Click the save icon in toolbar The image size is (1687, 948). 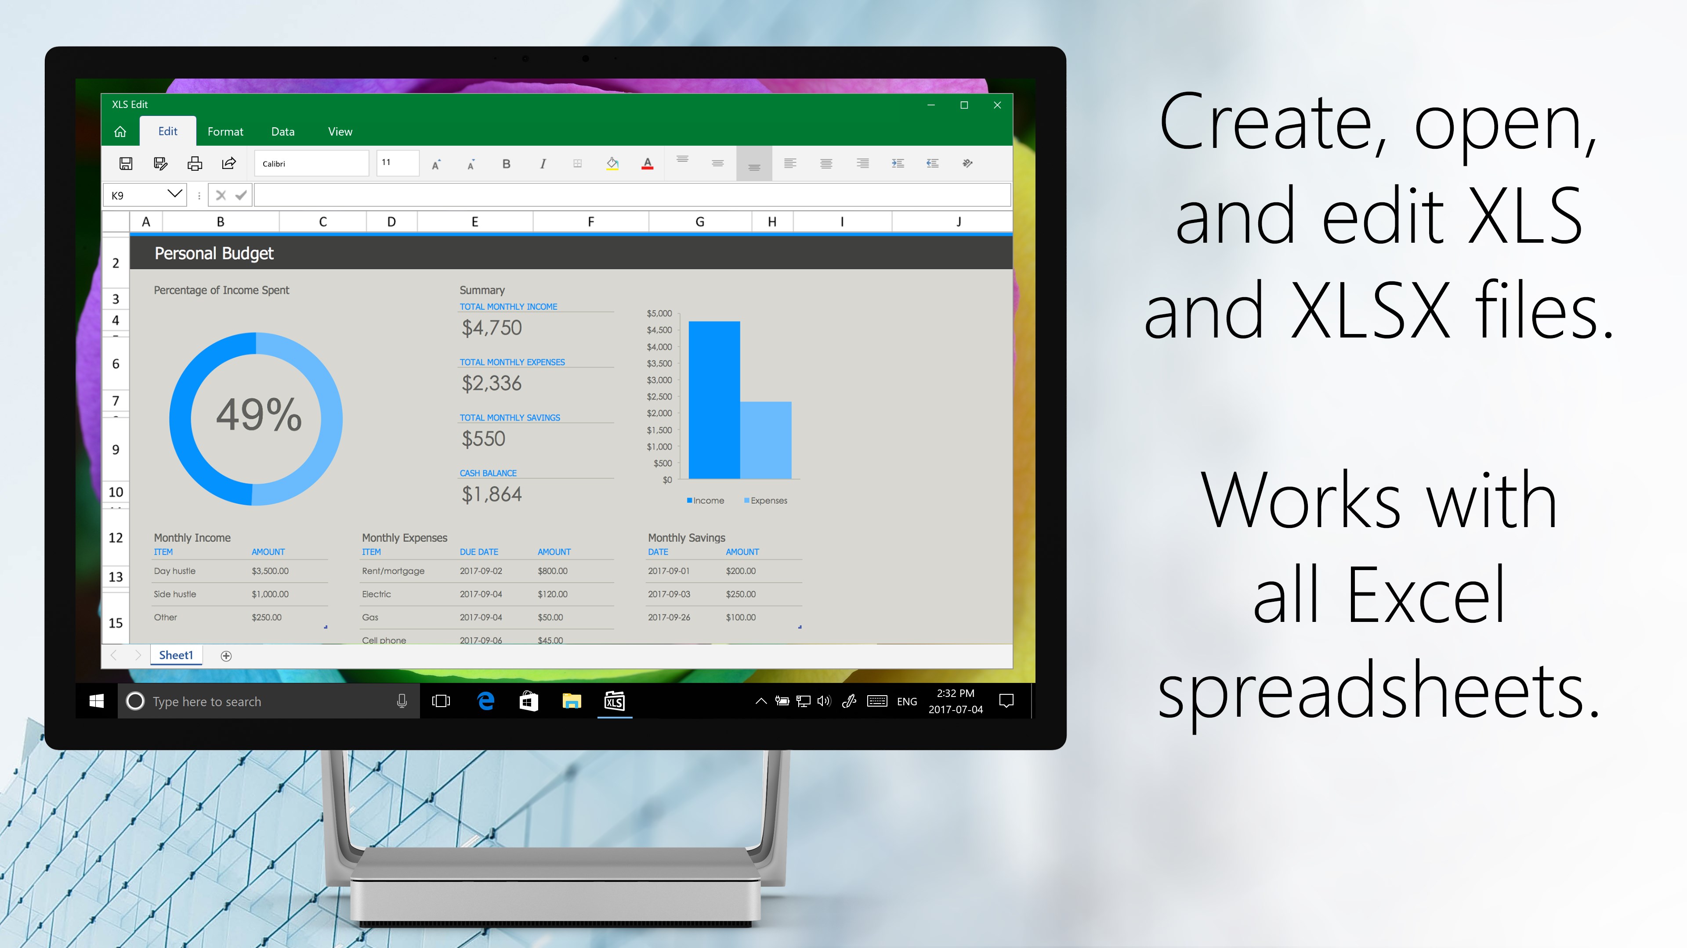(x=127, y=163)
